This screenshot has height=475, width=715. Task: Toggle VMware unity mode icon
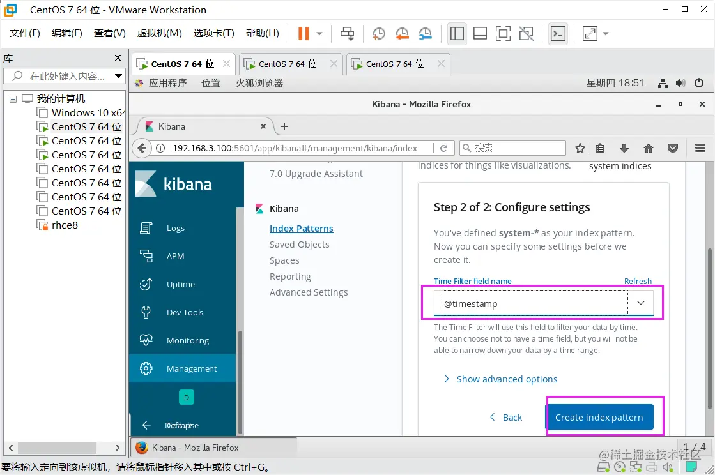[x=527, y=33]
